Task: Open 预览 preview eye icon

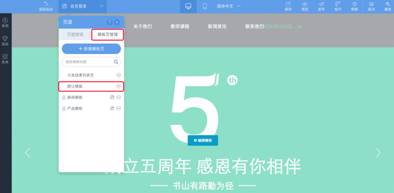Action: [305, 4]
